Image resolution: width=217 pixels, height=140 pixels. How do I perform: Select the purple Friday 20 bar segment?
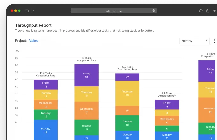pos(86,75)
